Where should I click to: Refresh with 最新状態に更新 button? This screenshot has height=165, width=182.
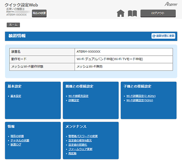point(163,36)
